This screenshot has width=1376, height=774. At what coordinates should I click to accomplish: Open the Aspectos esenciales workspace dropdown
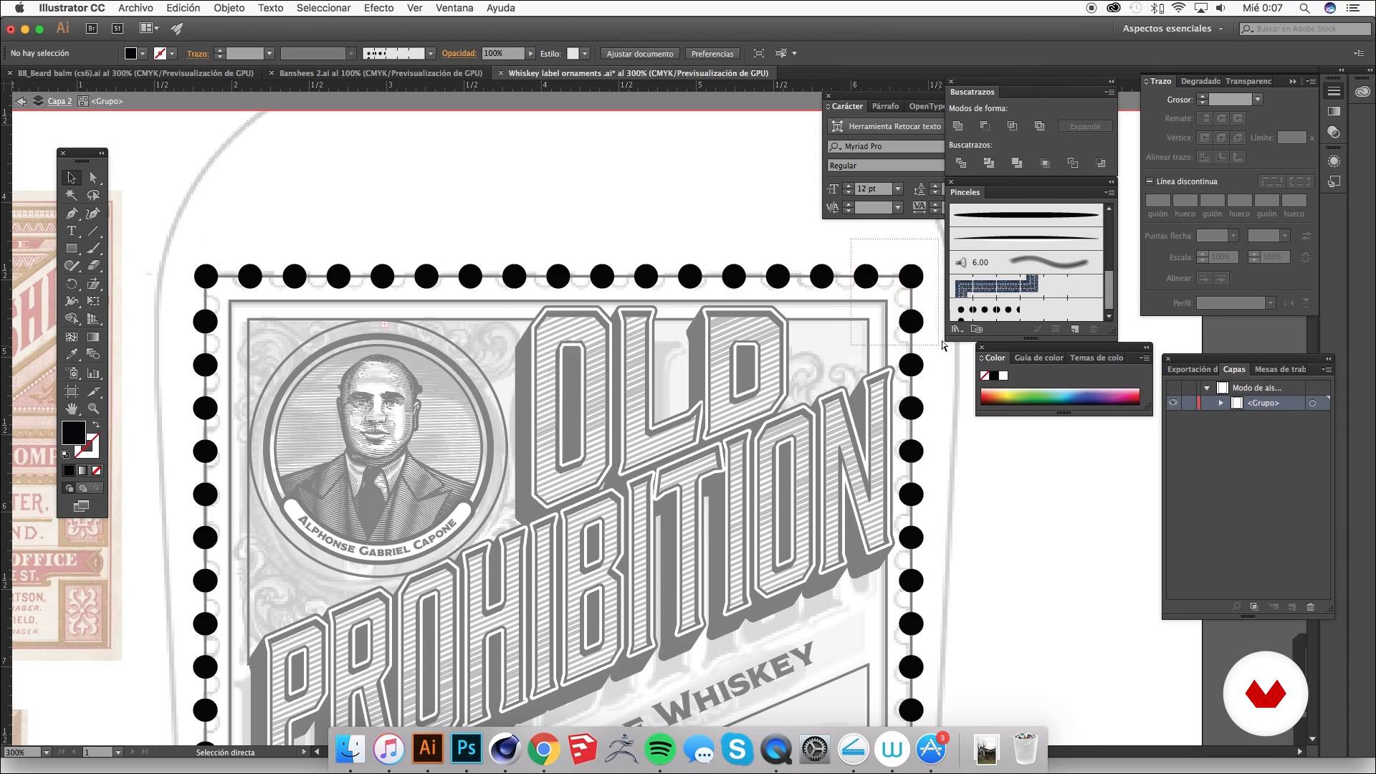coord(1172,29)
